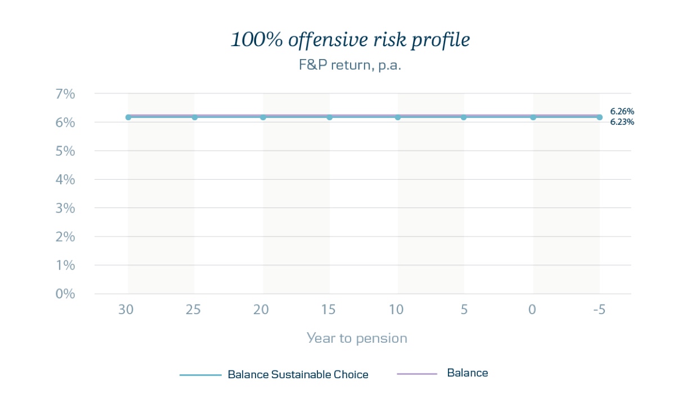This screenshot has height=408, width=700.
Task: Click the 0% y-axis label
Action: [65, 294]
